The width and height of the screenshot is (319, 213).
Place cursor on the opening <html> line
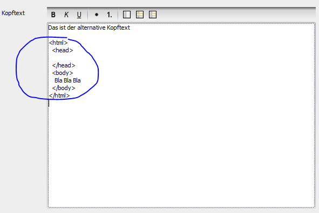[x=58, y=43]
